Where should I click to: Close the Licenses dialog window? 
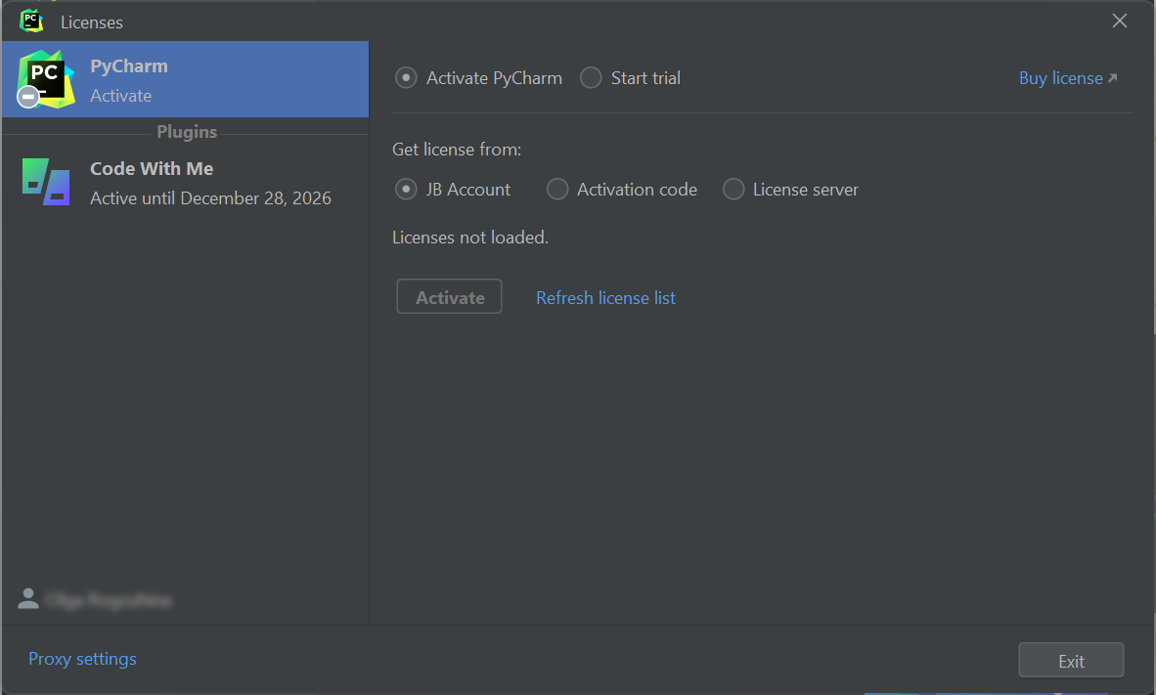(1119, 21)
